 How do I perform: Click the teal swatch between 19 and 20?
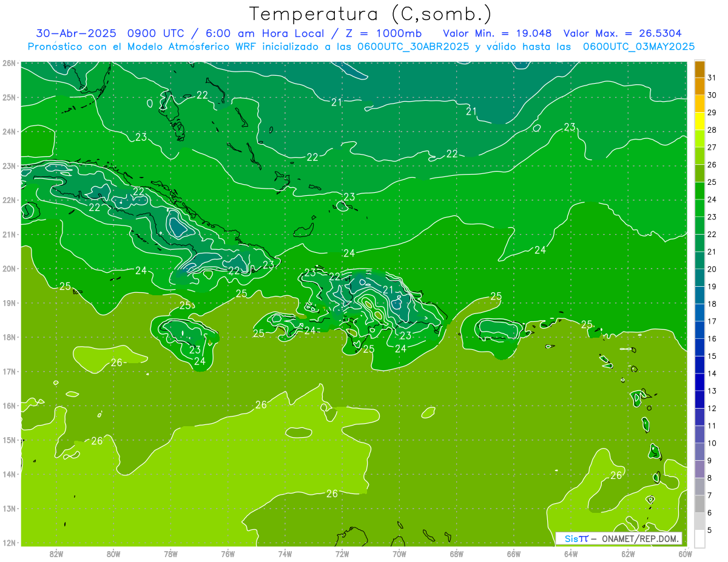[x=699, y=278]
